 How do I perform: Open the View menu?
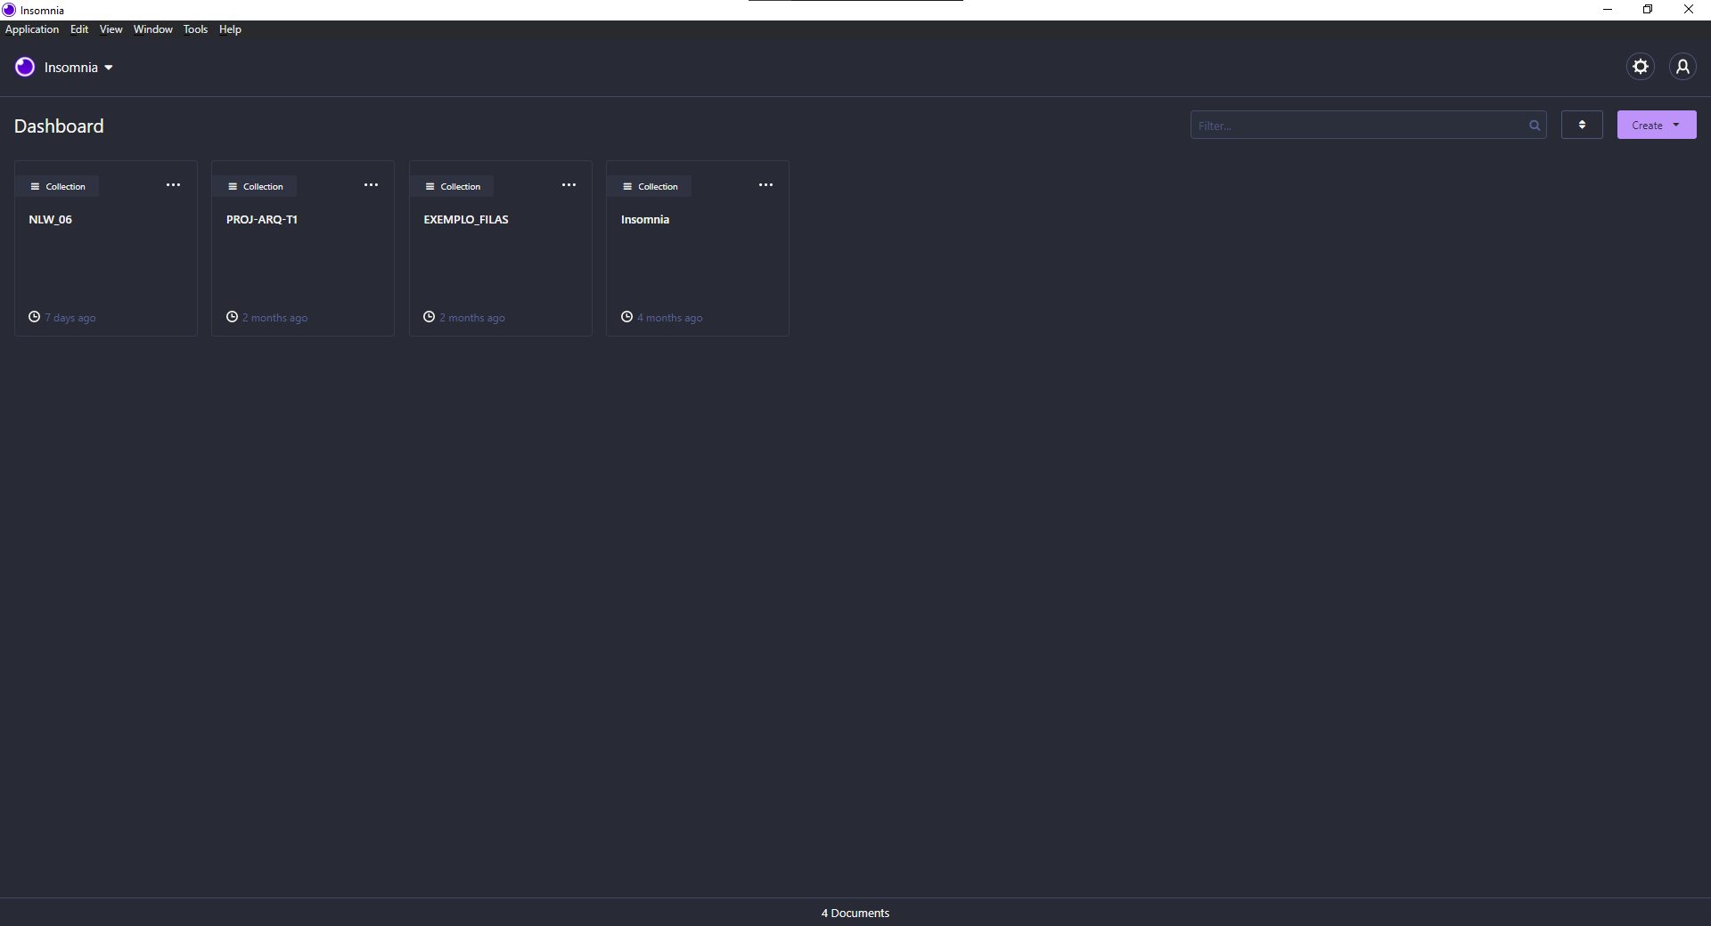pos(111,29)
